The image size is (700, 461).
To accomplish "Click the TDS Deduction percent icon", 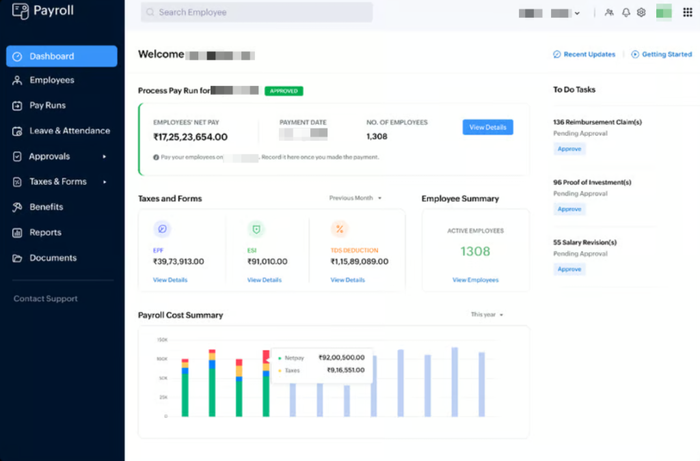I will (340, 229).
